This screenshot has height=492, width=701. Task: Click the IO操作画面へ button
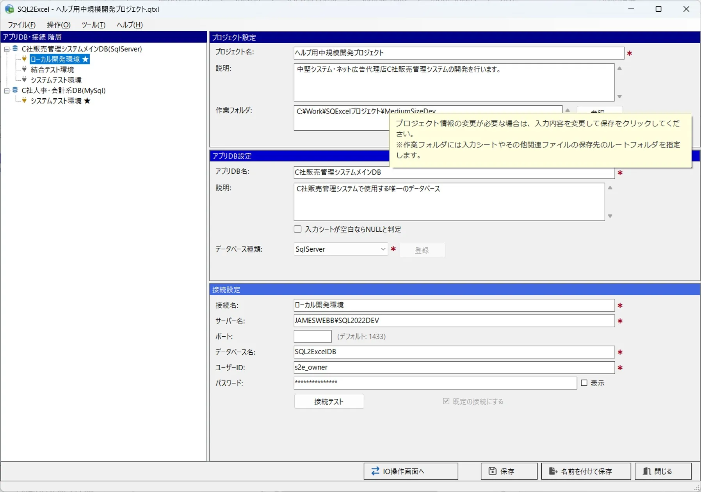coord(411,471)
